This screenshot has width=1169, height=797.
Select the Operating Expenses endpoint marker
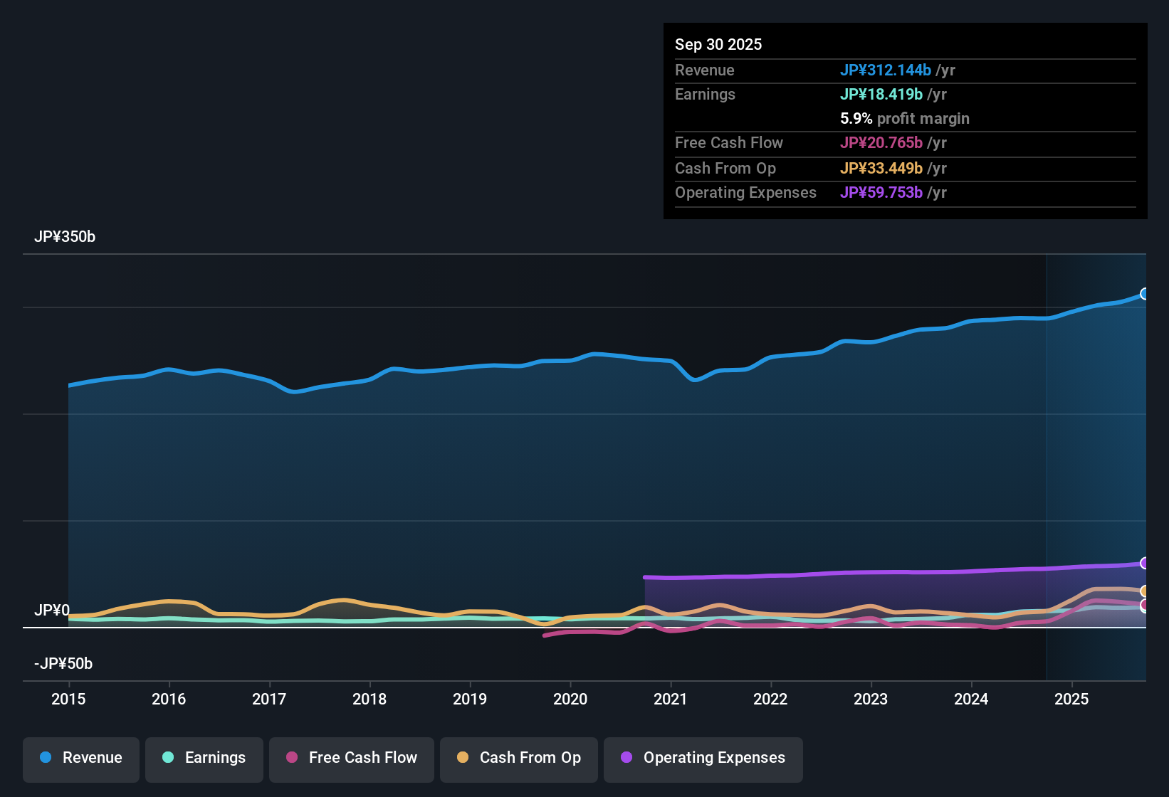pos(1145,563)
